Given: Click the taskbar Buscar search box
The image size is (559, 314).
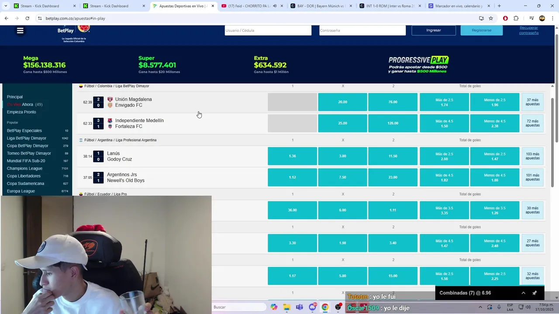Looking at the screenshot, I should (x=239, y=307).
